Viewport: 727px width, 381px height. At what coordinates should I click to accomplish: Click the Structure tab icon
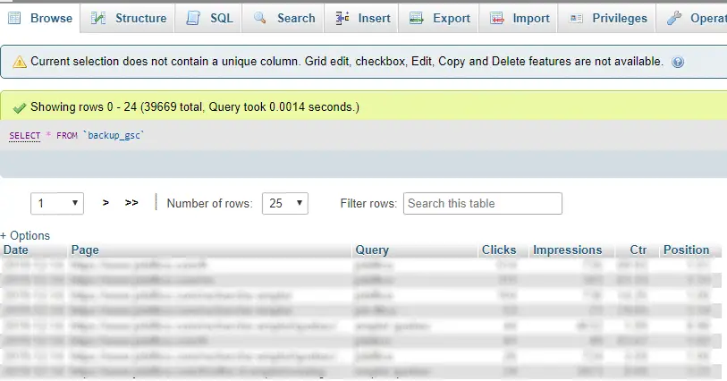point(98,18)
